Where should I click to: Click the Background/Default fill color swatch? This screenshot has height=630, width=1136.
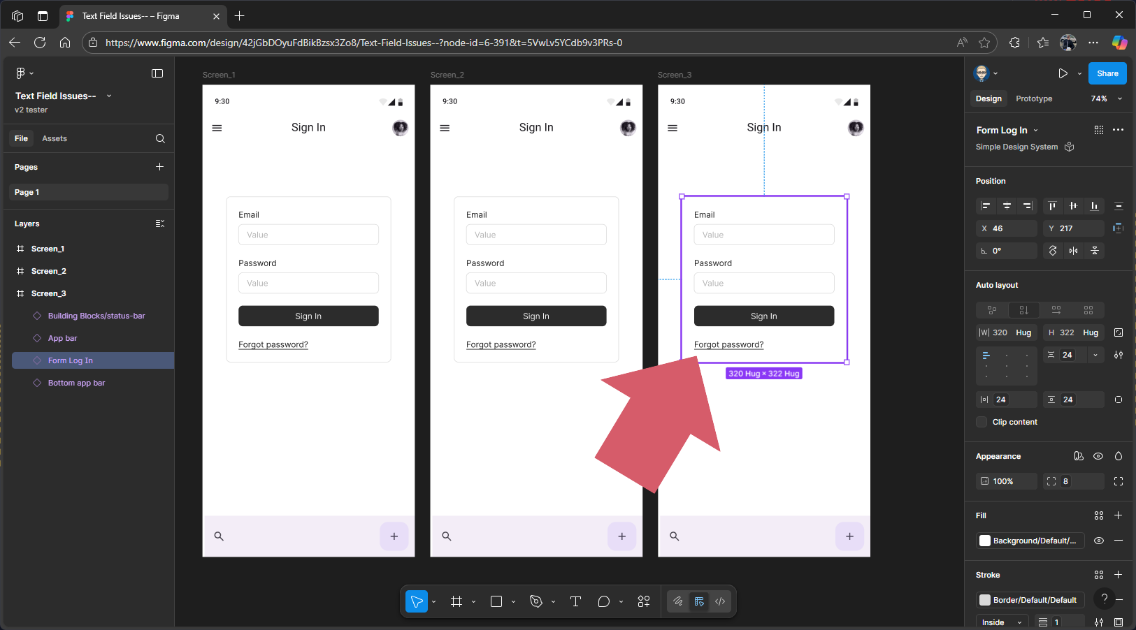point(985,541)
